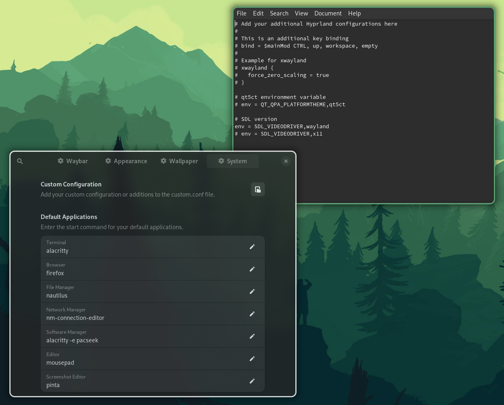The width and height of the screenshot is (504, 405).
Task: Open the Edit menu
Action: click(258, 13)
